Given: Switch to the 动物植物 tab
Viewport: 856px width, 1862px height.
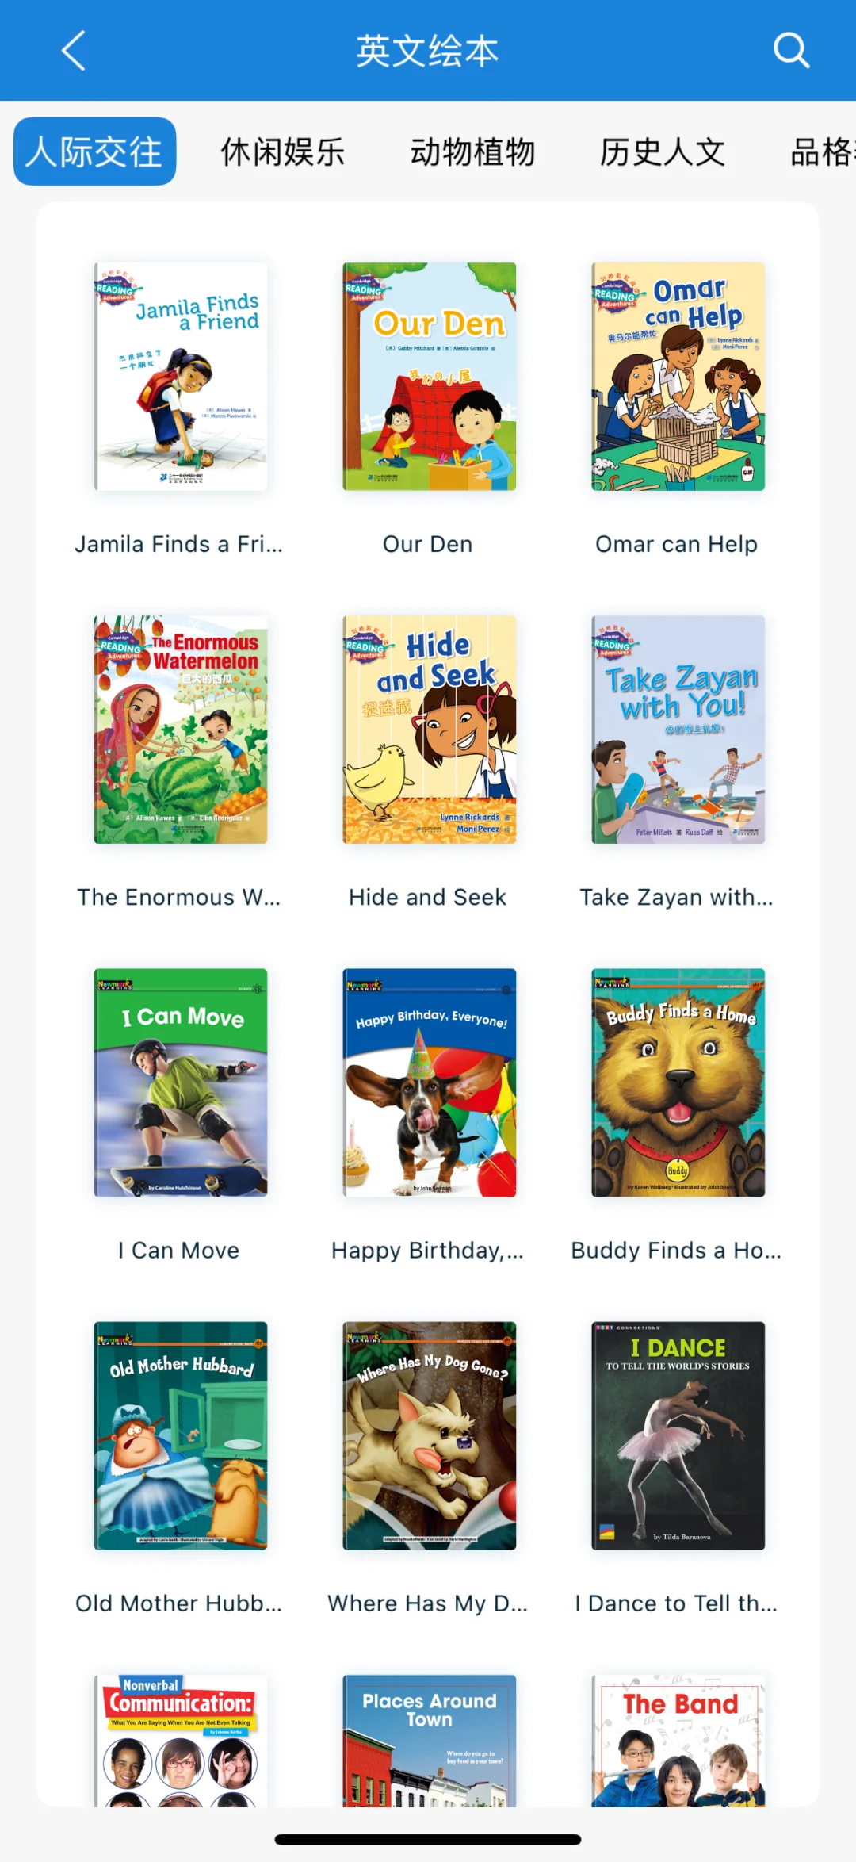Looking at the screenshot, I should point(472,151).
